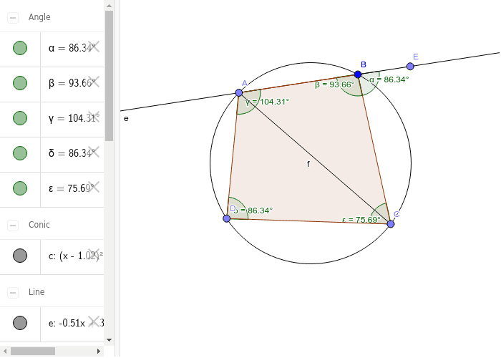Click the vertical scrollbar thumb
The image size is (501, 358).
click(109, 76)
